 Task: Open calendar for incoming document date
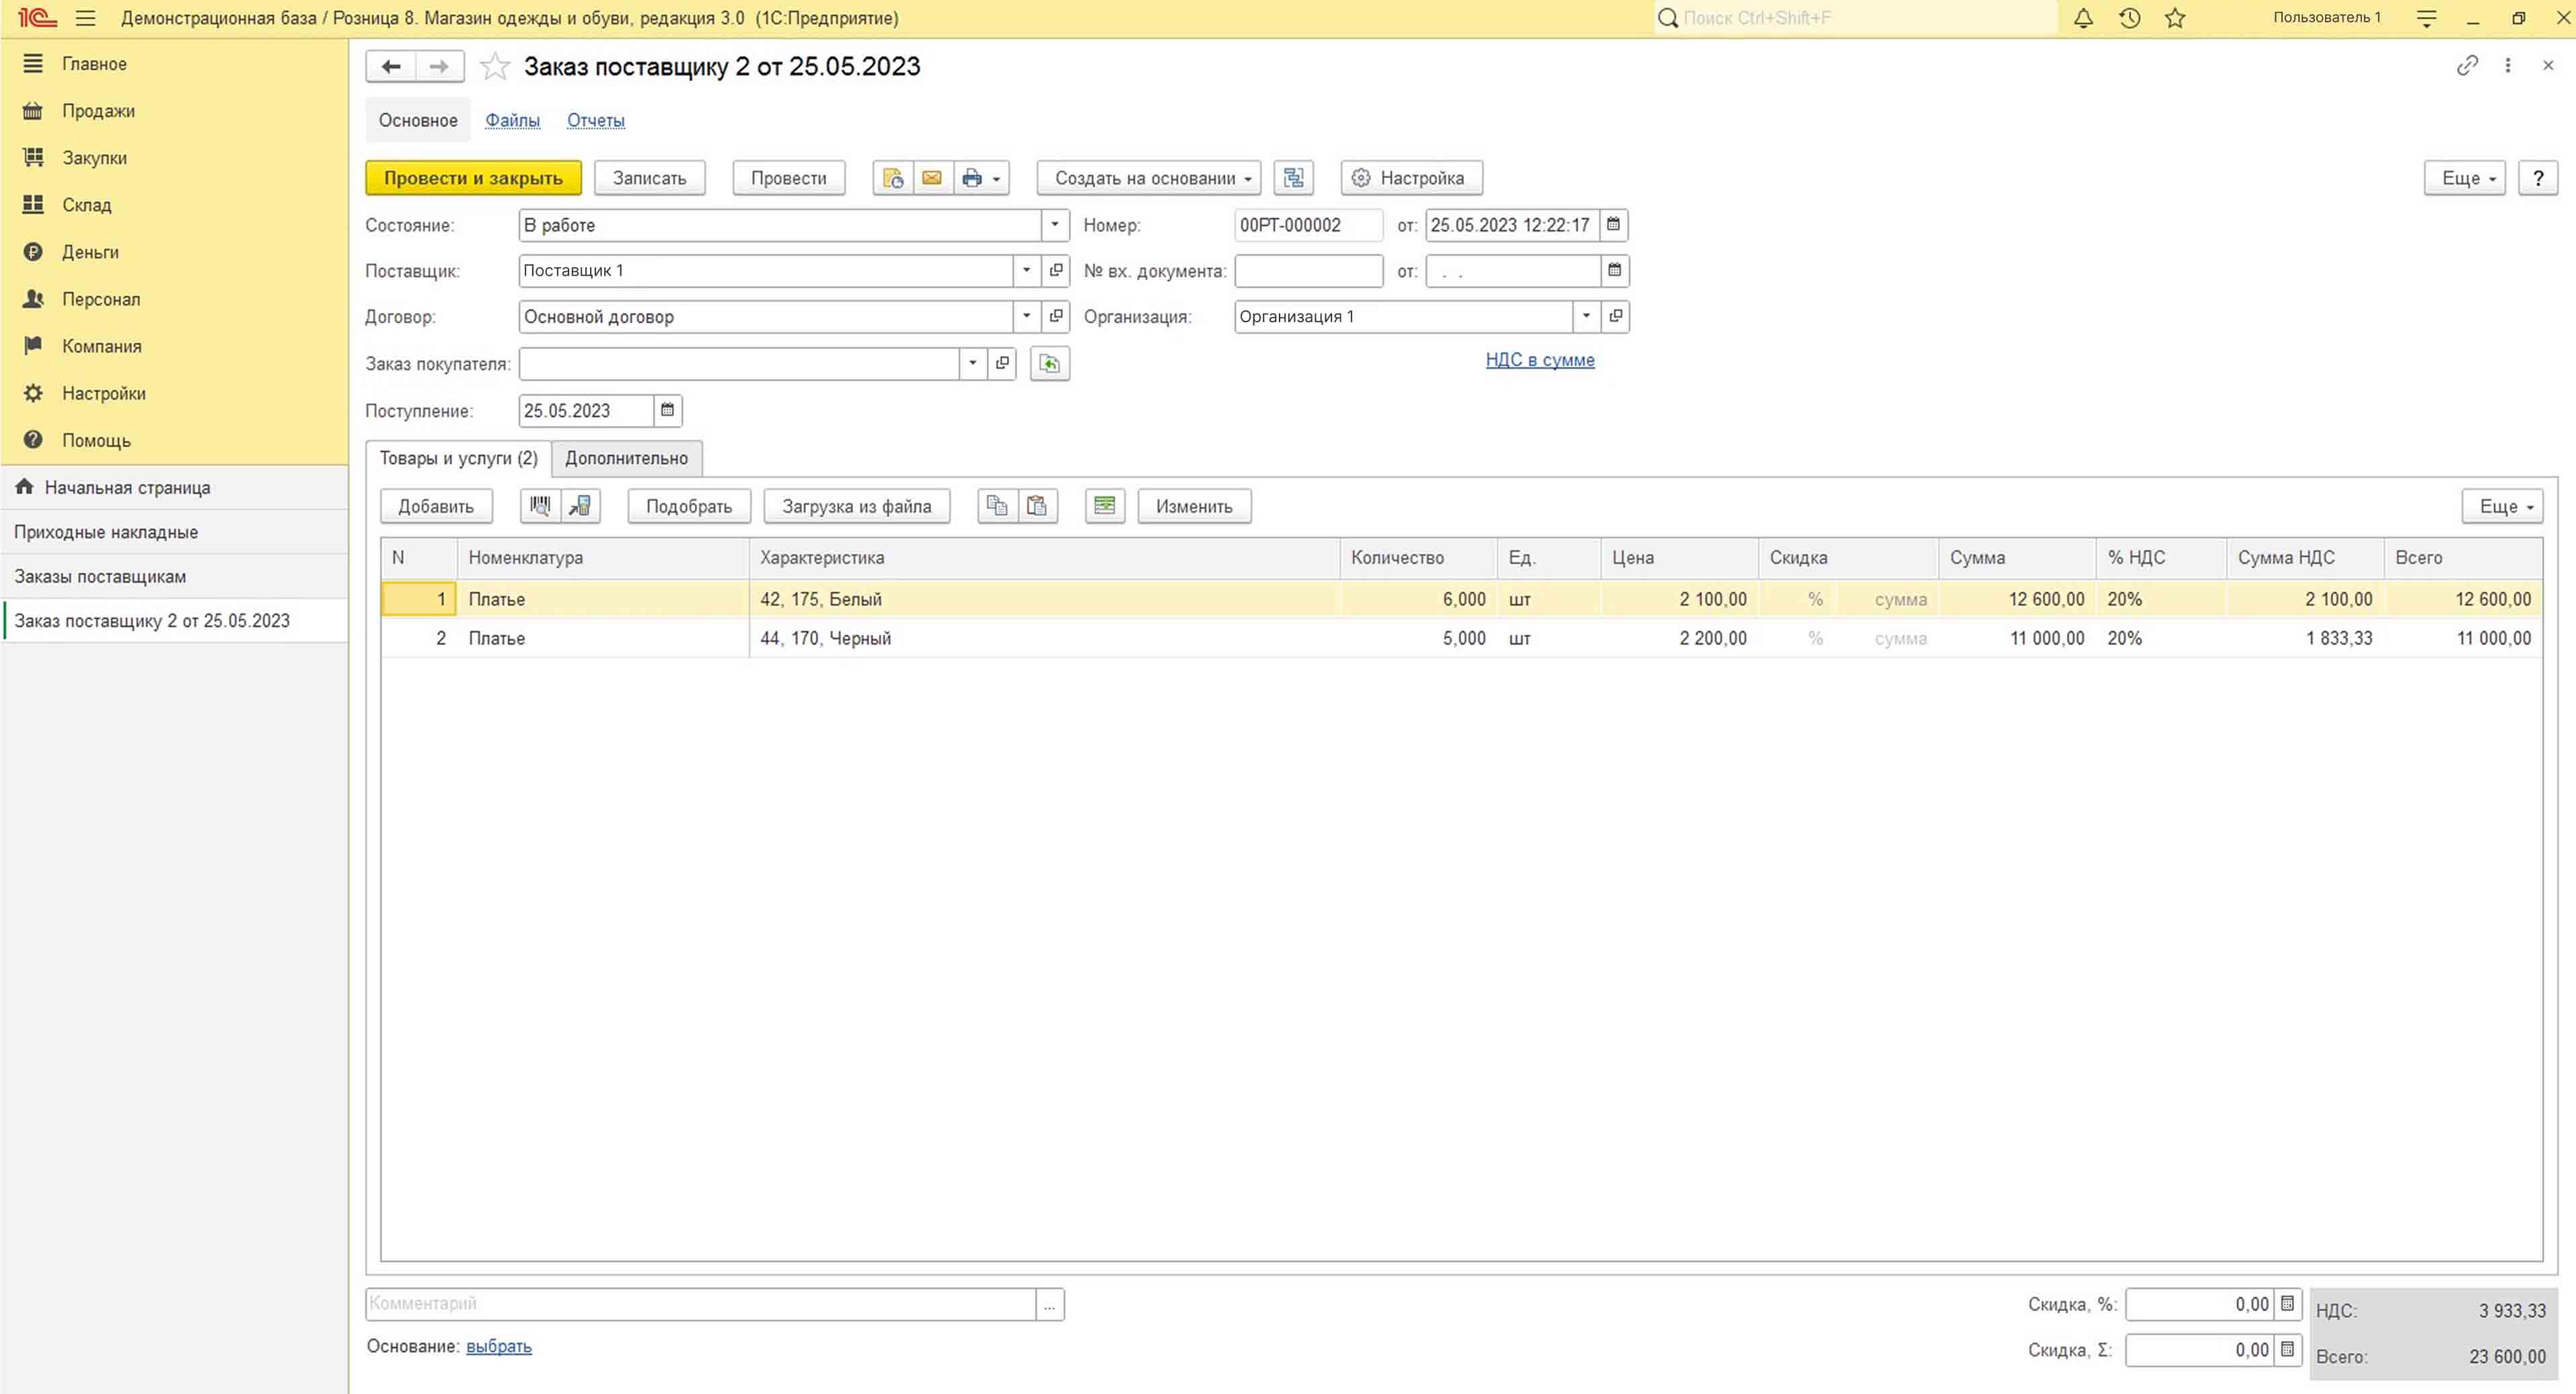(1614, 271)
